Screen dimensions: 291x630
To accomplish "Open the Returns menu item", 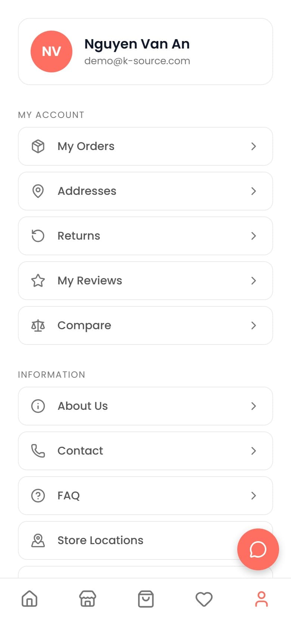I will pos(145,236).
